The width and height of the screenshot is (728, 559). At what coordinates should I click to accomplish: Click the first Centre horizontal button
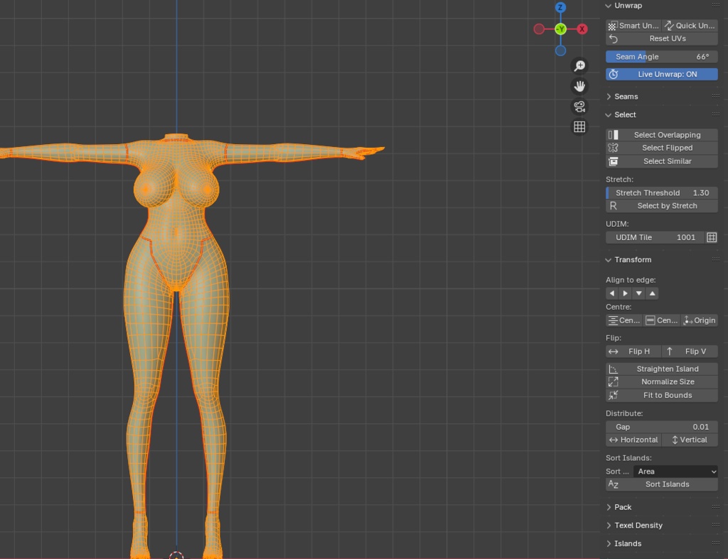624,320
